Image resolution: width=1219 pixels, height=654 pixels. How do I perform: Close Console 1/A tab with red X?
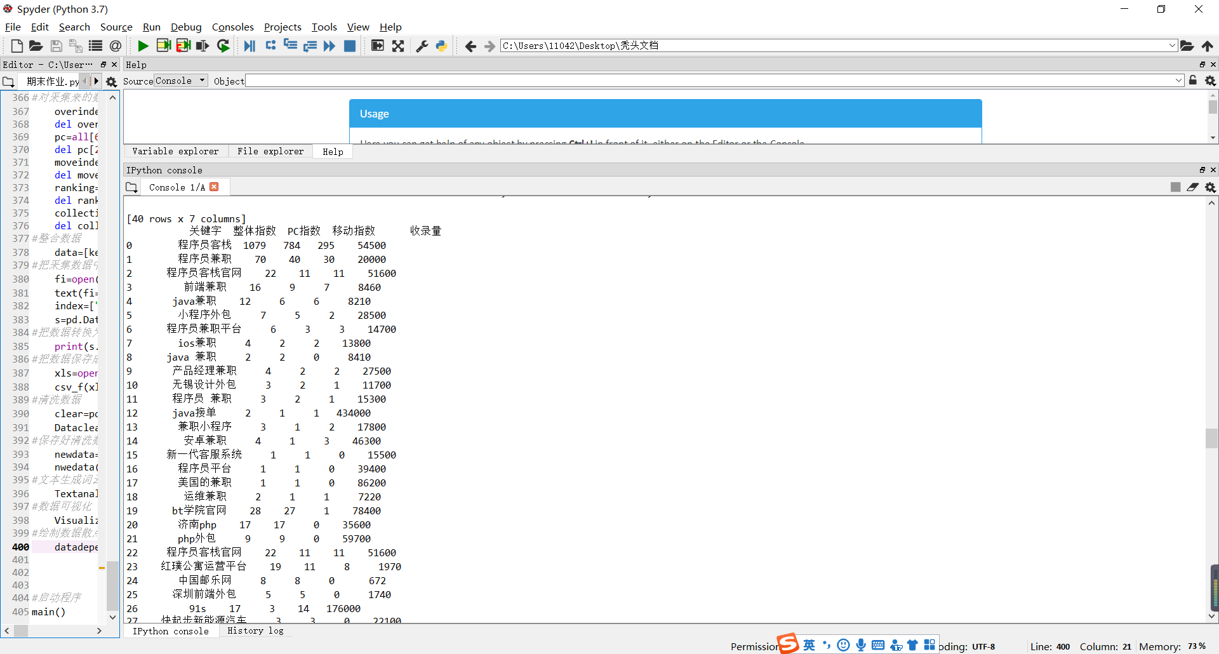pos(214,187)
